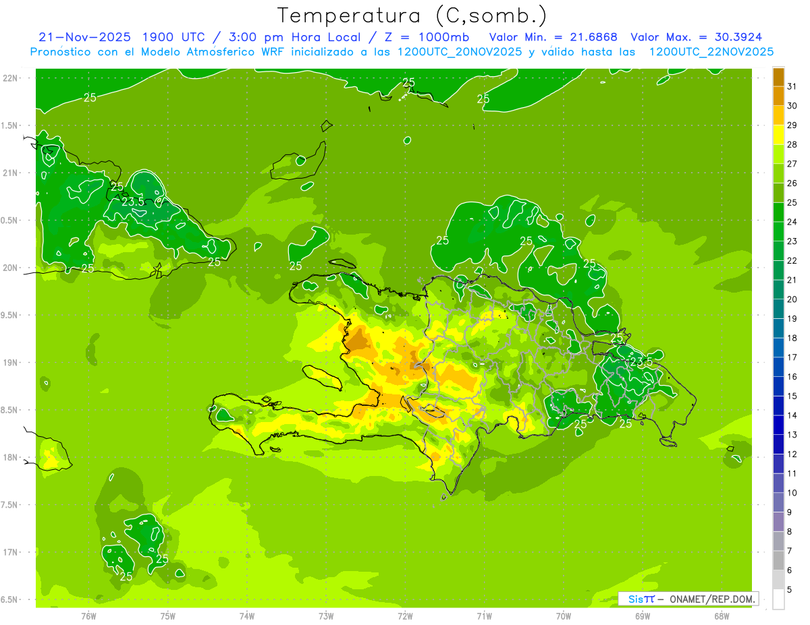Click the valid-until time "1200UTC_22NOV2025"

[x=711, y=52]
